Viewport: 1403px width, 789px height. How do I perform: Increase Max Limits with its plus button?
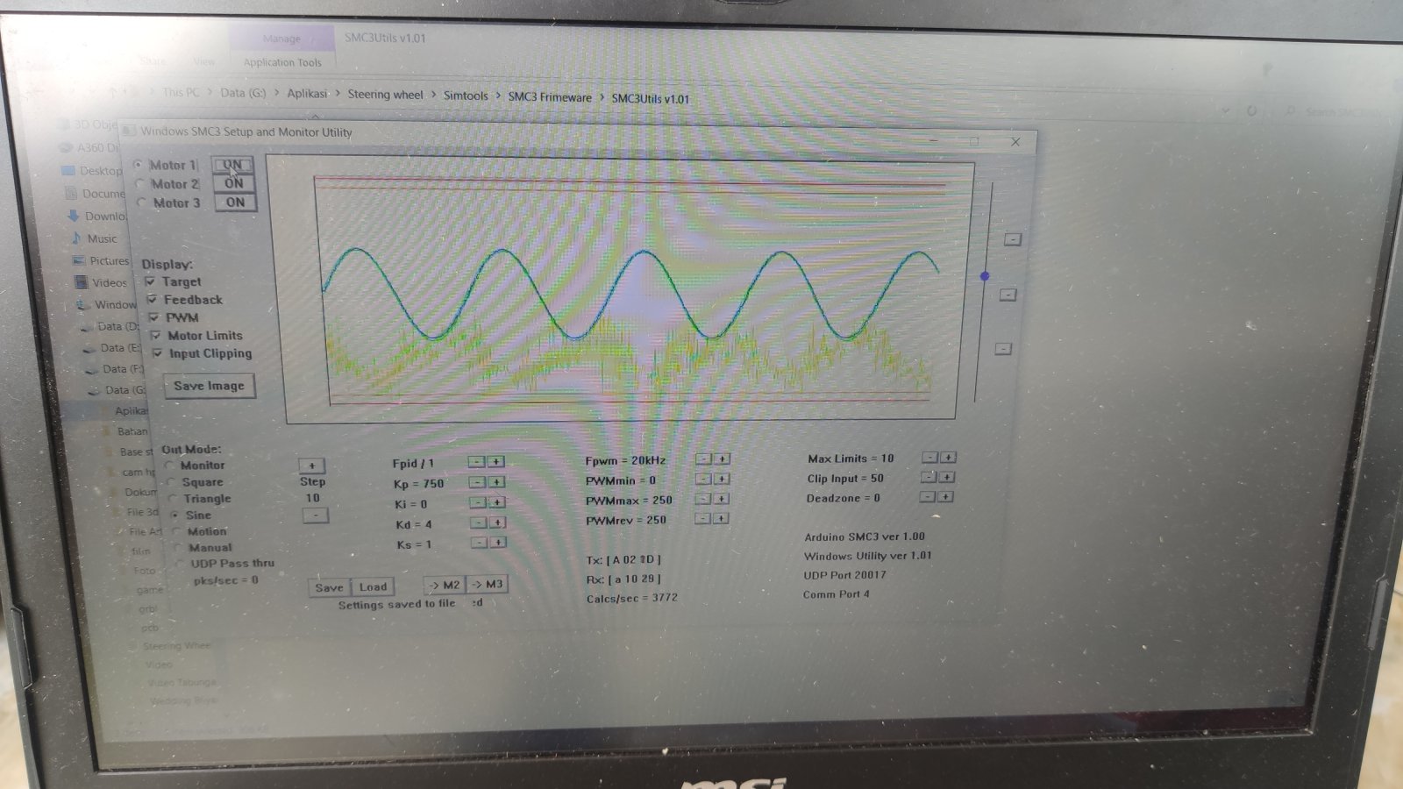click(948, 458)
